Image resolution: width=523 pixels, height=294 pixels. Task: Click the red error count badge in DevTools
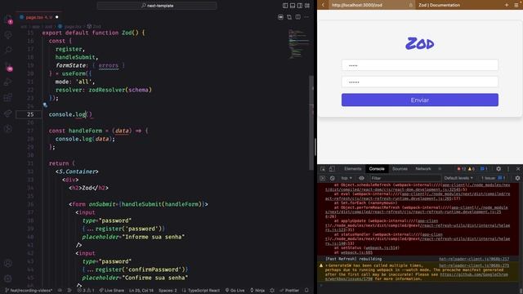pos(462,169)
